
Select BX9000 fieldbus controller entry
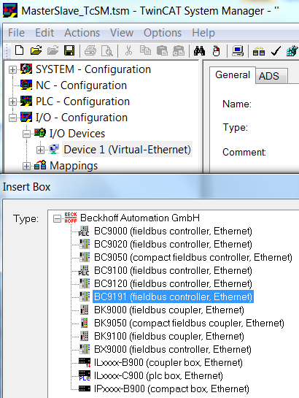173,349
